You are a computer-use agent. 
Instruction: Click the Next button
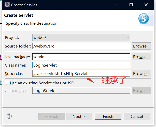79,116
